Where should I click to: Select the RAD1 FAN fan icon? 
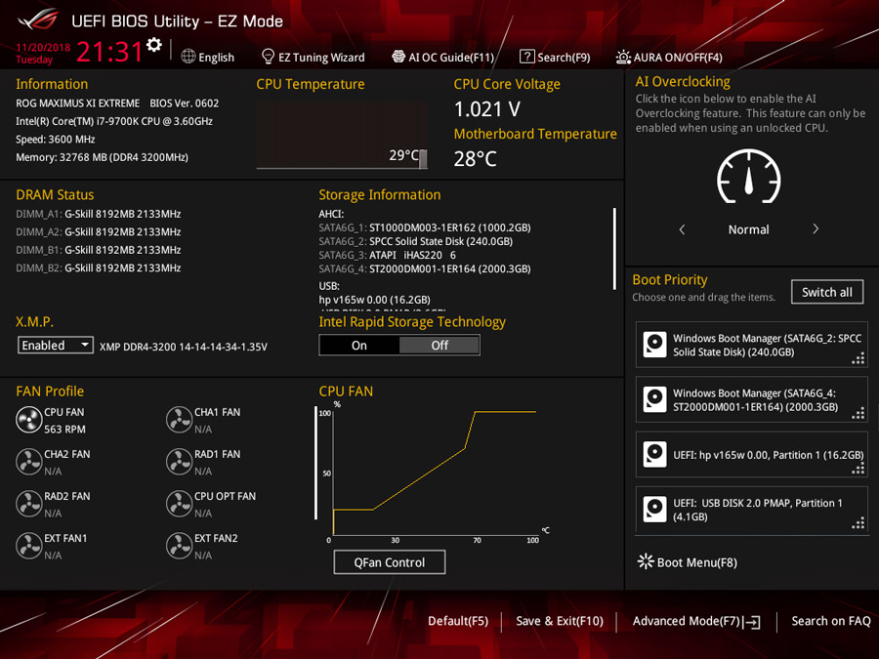(180, 462)
